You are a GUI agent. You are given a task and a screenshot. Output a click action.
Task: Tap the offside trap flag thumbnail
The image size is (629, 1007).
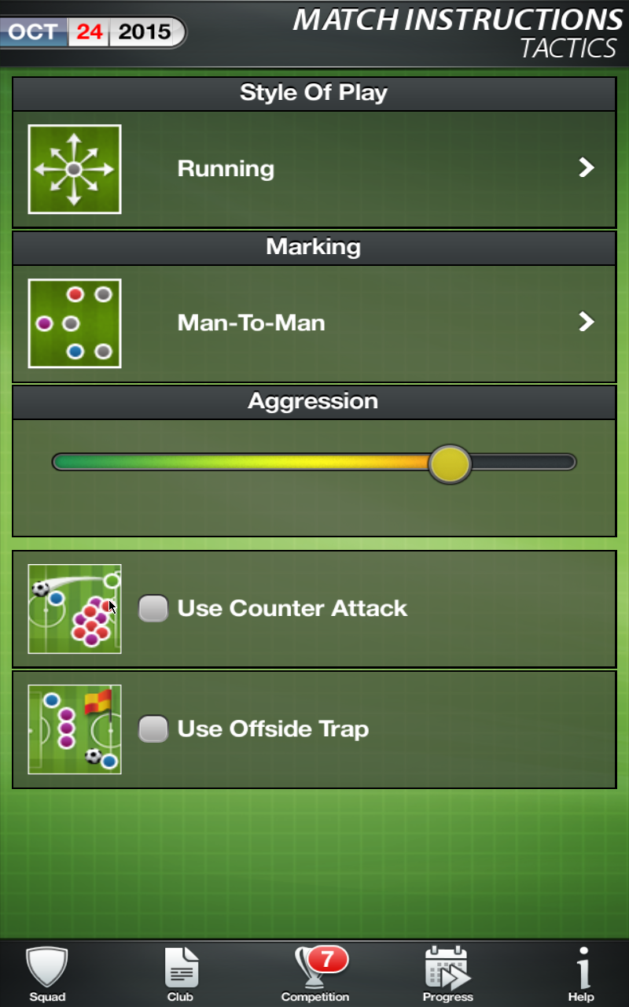(75, 729)
